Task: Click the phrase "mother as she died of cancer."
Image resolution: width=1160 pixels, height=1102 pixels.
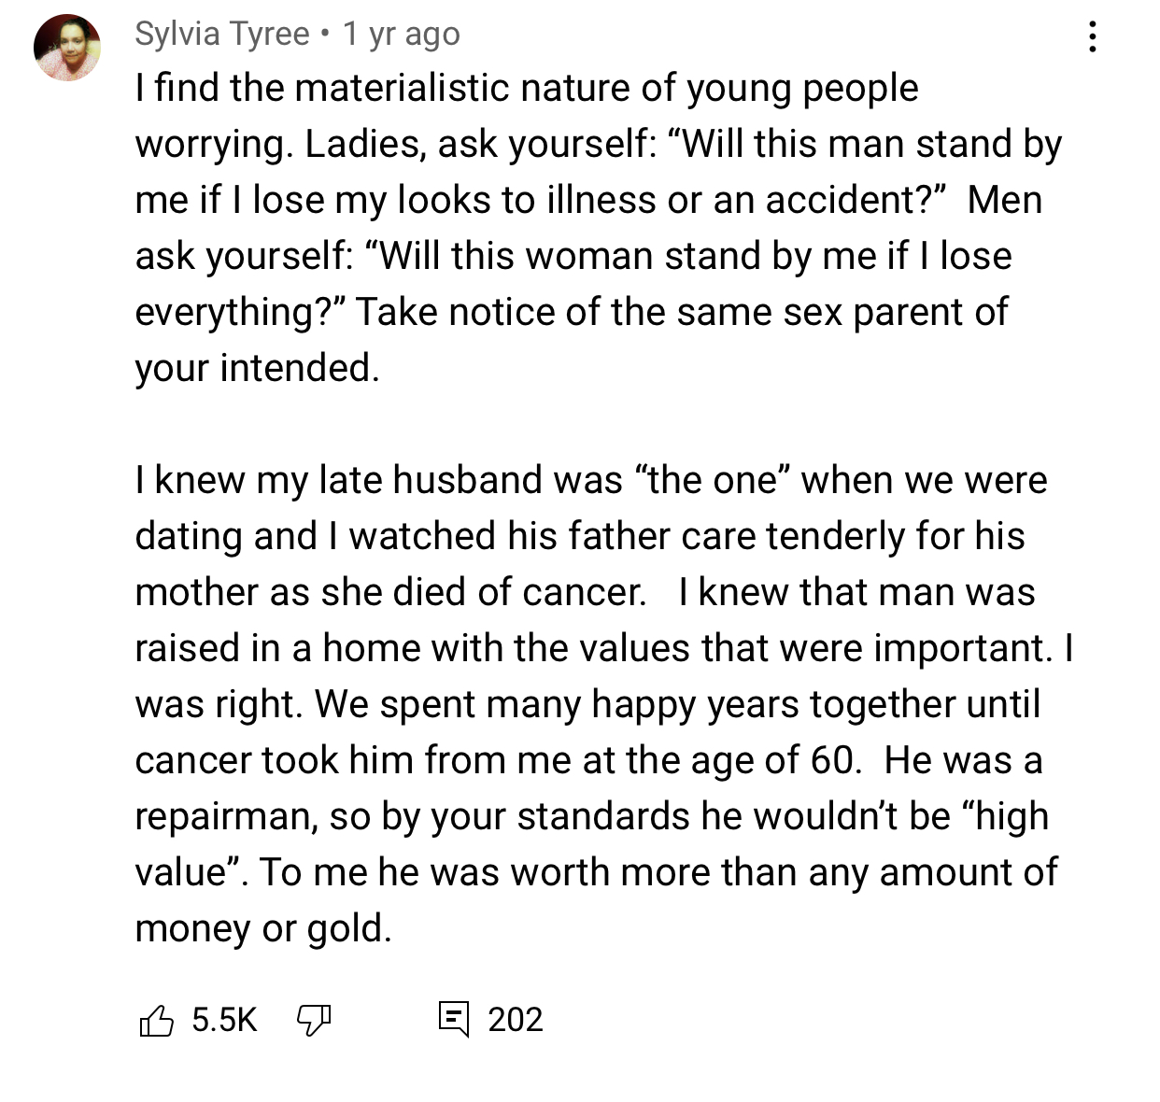Action: point(390,592)
